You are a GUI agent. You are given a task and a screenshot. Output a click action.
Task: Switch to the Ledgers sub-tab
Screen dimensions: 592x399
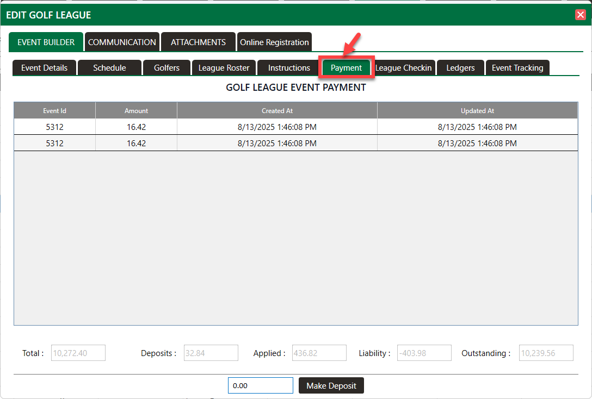[460, 68]
